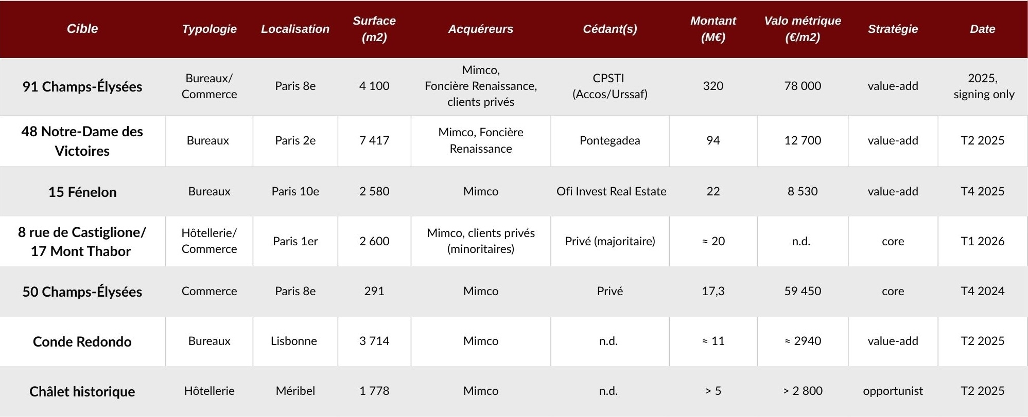Click the Conde Redondo row title

tap(82, 341)
